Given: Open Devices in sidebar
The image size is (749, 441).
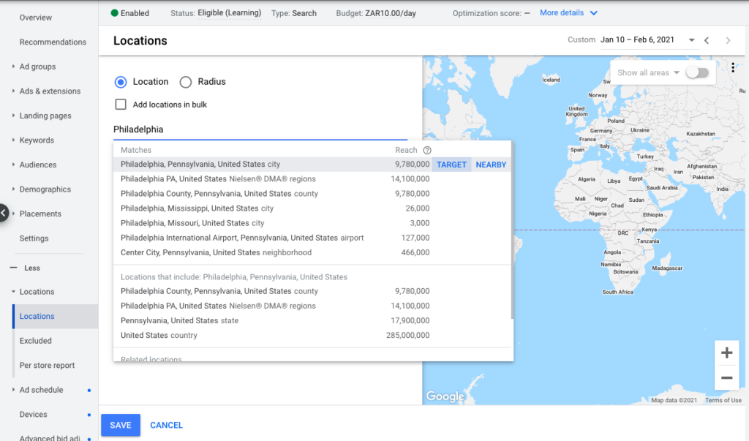Looking at the screenshot, I should point(33,414).
